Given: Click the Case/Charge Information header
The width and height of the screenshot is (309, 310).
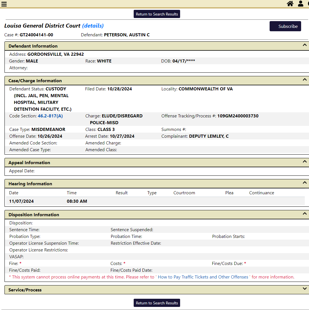Looking at the screenshot, I should tap(157, 81).
